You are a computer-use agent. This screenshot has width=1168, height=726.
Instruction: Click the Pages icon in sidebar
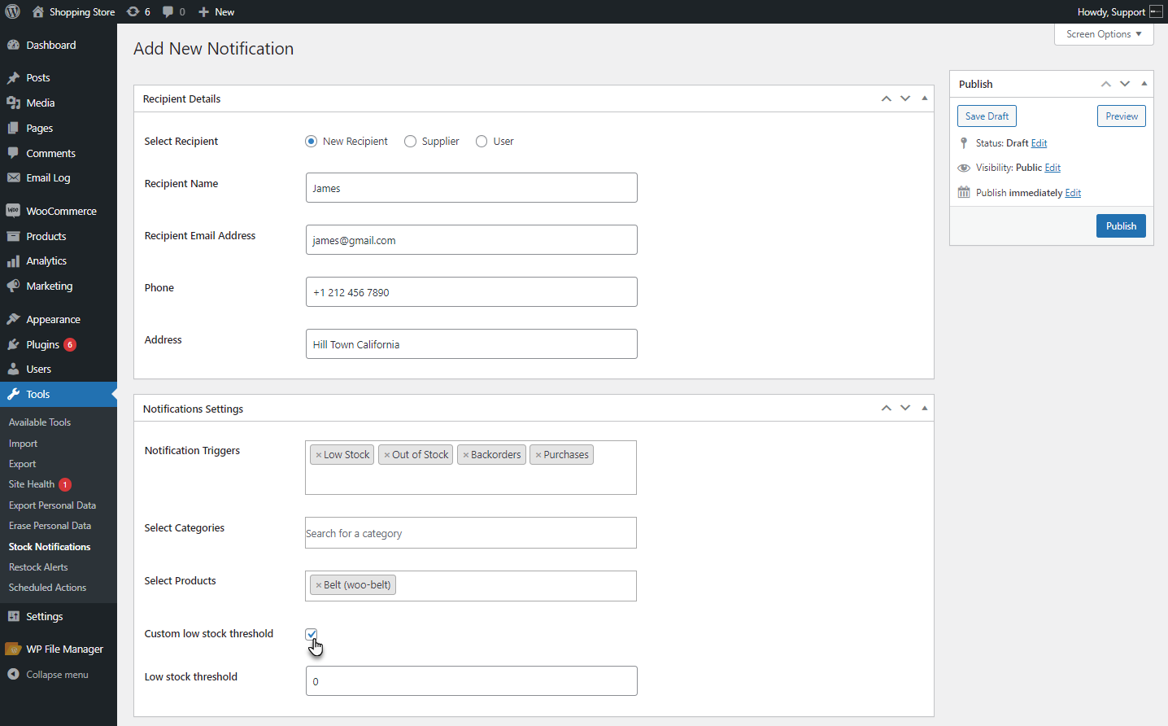(13, 128)
